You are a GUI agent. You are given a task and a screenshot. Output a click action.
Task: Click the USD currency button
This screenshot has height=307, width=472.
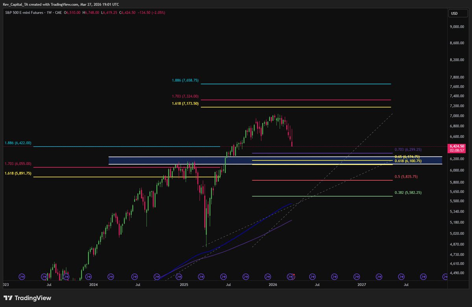click(457, 13)
